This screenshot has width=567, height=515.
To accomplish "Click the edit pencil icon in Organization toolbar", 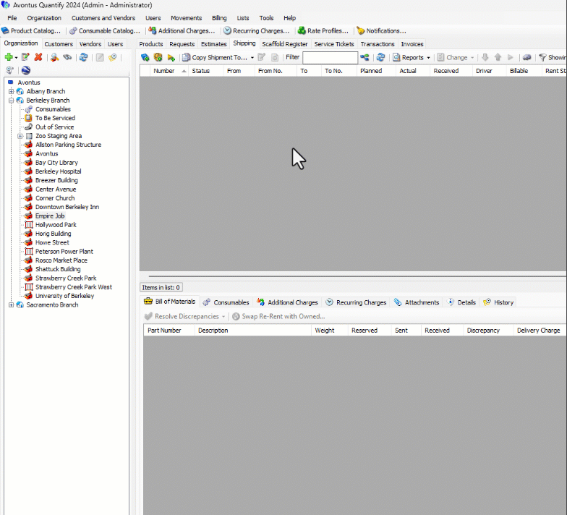I will coord(25,57).
